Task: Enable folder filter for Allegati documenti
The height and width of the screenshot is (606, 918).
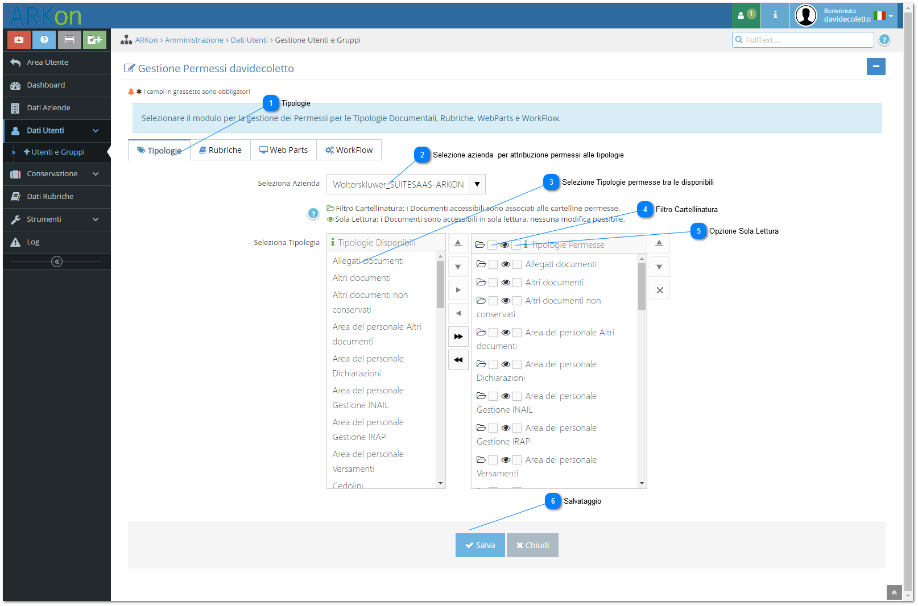Action: [x=493, y=264]
